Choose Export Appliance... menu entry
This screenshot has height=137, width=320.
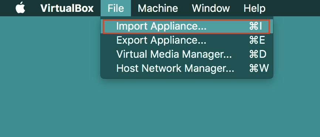coord(187,40)
